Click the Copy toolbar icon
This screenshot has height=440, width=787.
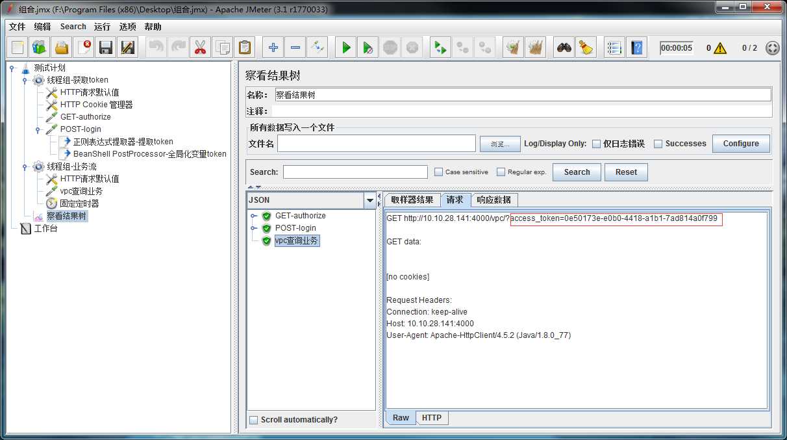coord(223,47)
